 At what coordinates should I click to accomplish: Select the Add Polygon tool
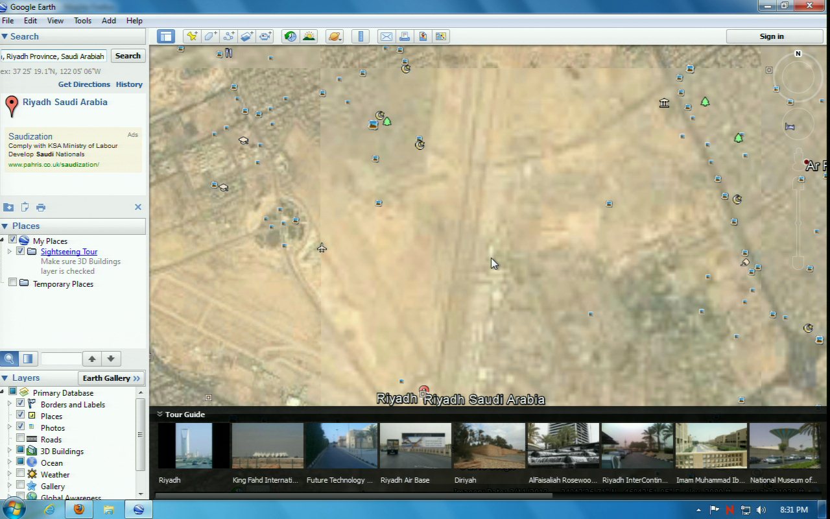[210, 36]
